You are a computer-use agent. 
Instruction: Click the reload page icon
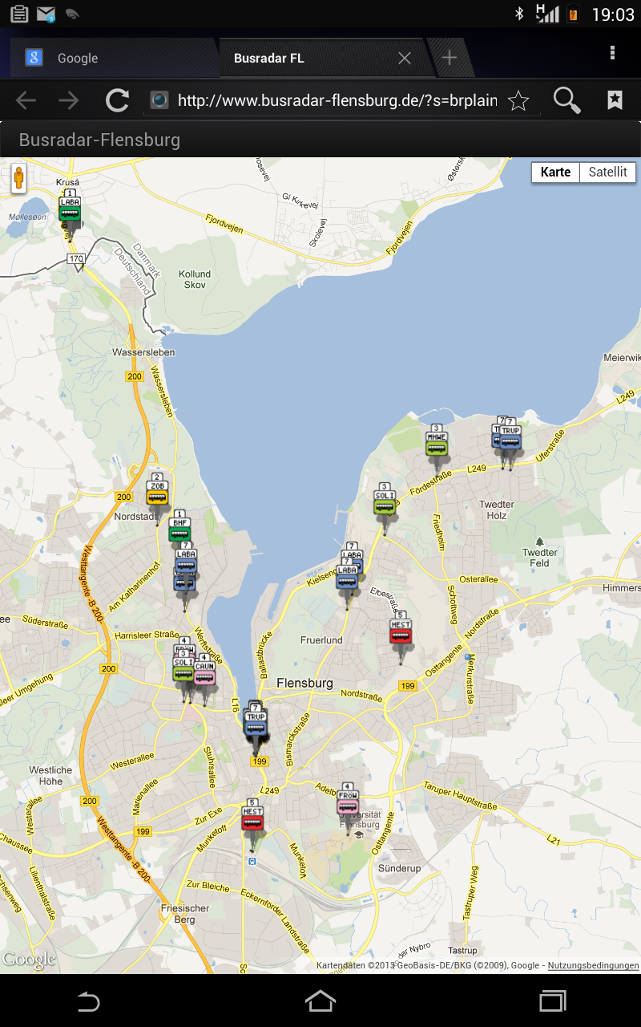click(x=118, y=100)
